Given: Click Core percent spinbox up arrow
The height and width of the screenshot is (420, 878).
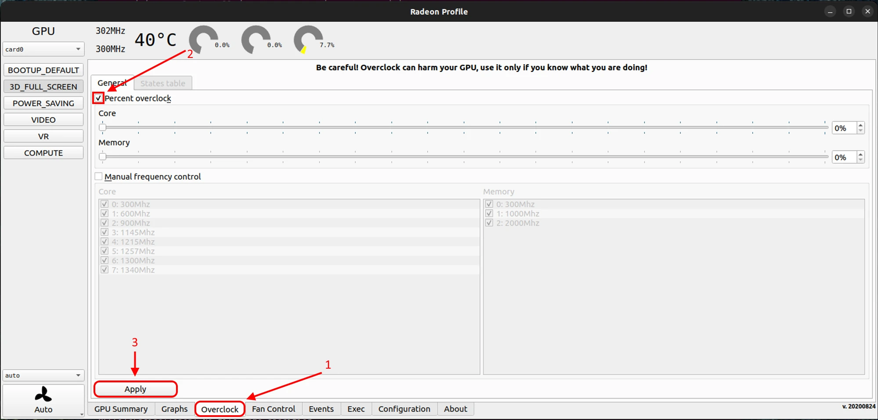Looking at the screenshot, I should click(860, 125).
